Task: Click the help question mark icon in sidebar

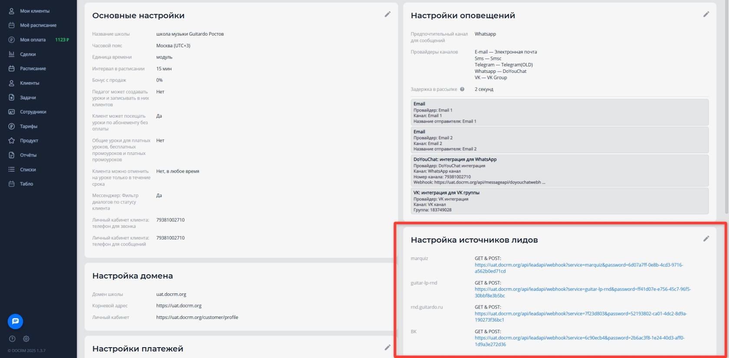Action: tap(12, 339)
